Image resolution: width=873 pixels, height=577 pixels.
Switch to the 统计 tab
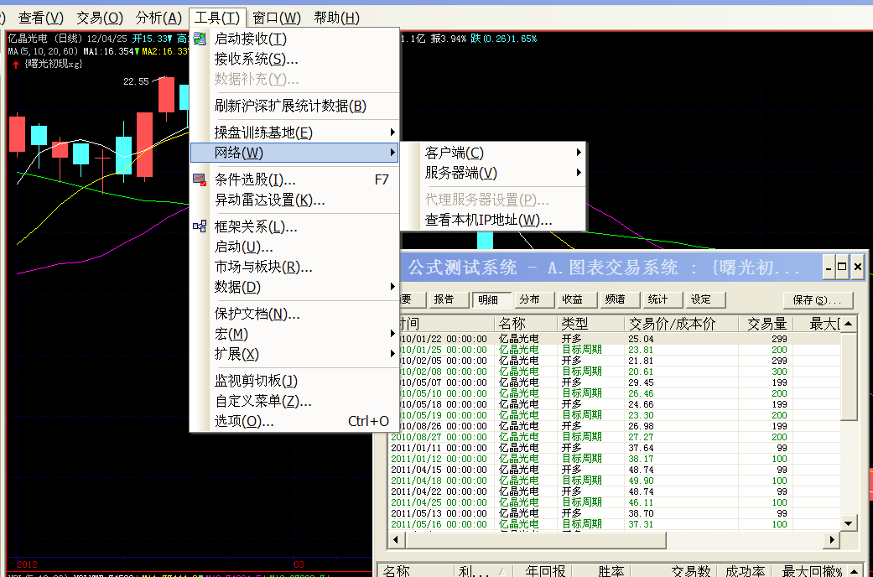click(x=658, y=299)
